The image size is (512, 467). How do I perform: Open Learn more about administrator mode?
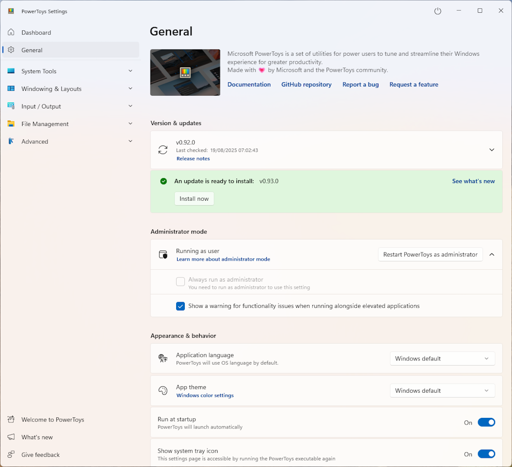click(223, 259)
